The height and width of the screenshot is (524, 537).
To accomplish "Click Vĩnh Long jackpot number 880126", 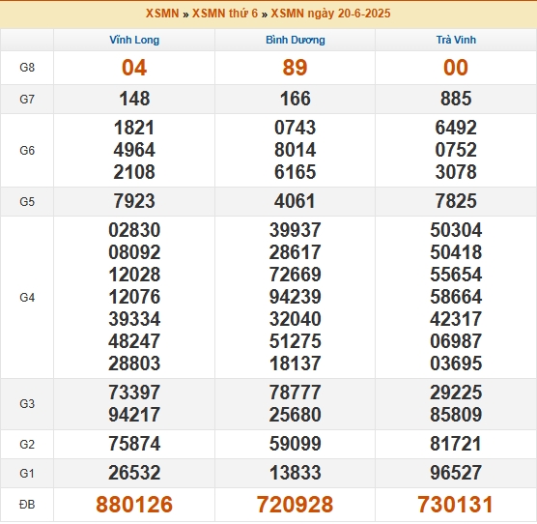I will pyautogui.click(x=134, y=505).
